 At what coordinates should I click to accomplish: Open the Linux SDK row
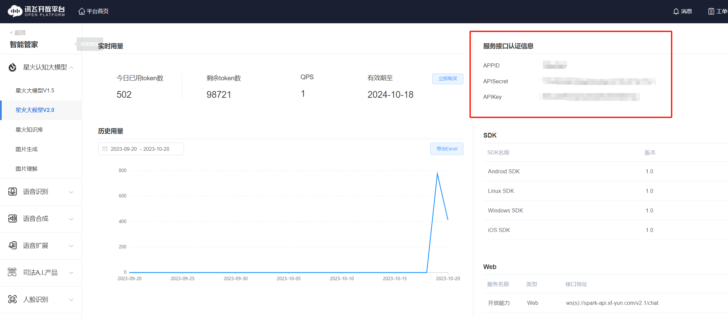605,191
